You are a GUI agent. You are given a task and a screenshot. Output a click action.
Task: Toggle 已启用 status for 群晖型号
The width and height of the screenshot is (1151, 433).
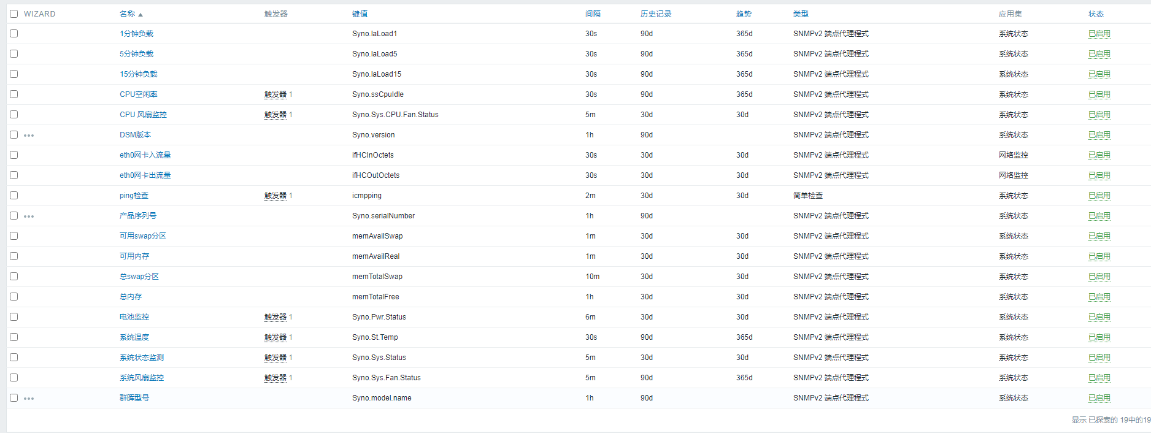click(1099, 398)
